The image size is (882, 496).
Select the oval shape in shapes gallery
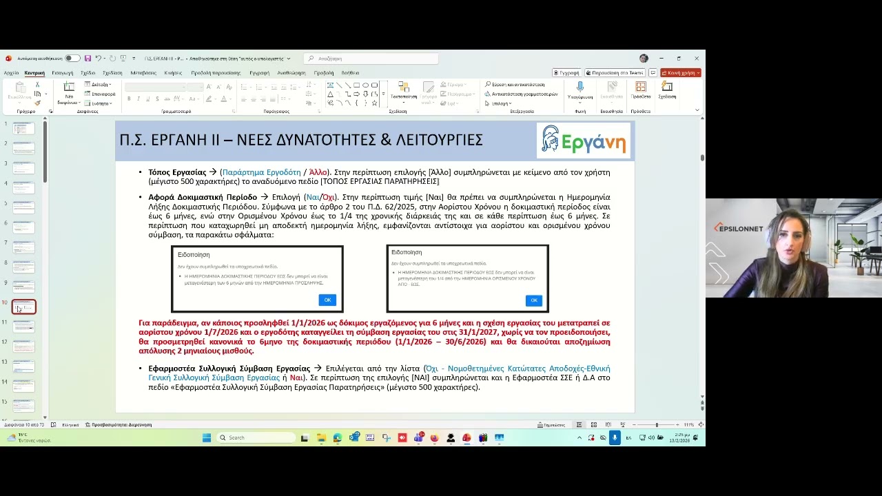click(x=365, y=85)
